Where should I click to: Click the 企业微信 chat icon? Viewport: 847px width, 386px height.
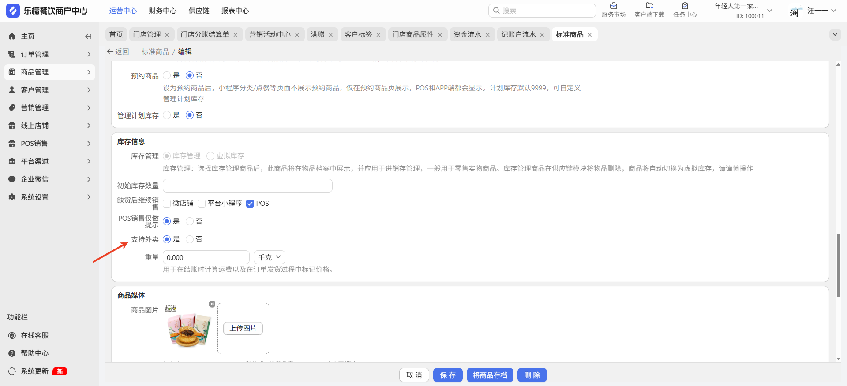point(12,179)
